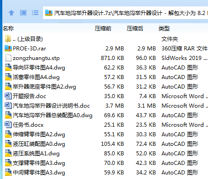
Task: Click 360压缩 RAR 文件 type cell
Action: (184, 49)
